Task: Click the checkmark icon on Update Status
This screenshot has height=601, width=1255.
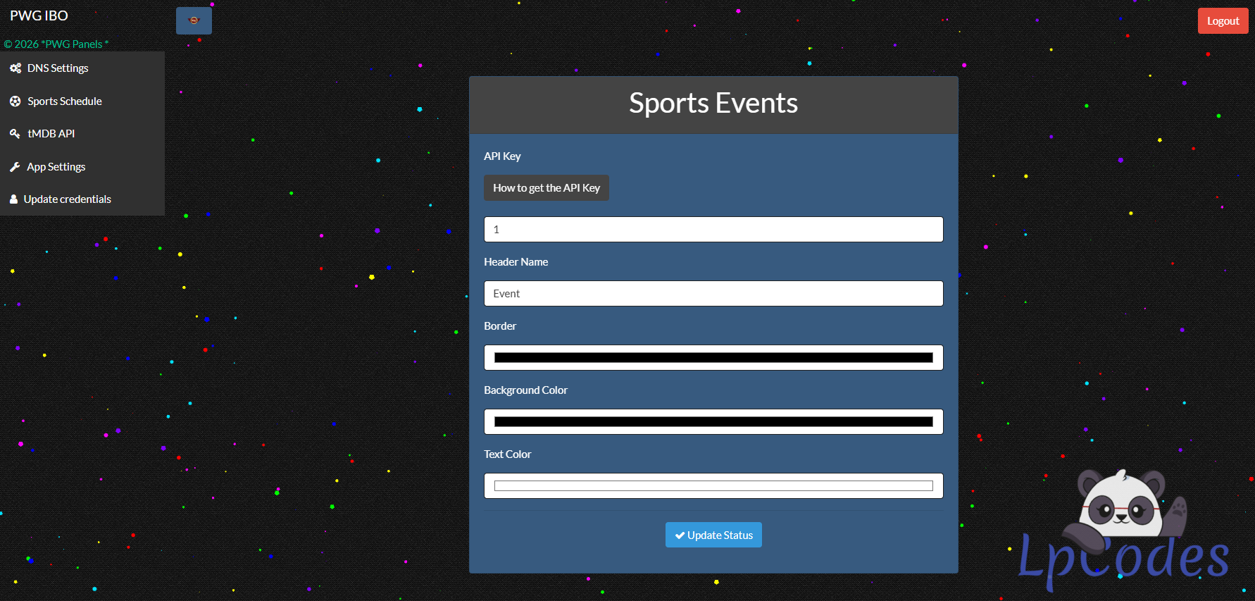Action: (x=680, y=535)
